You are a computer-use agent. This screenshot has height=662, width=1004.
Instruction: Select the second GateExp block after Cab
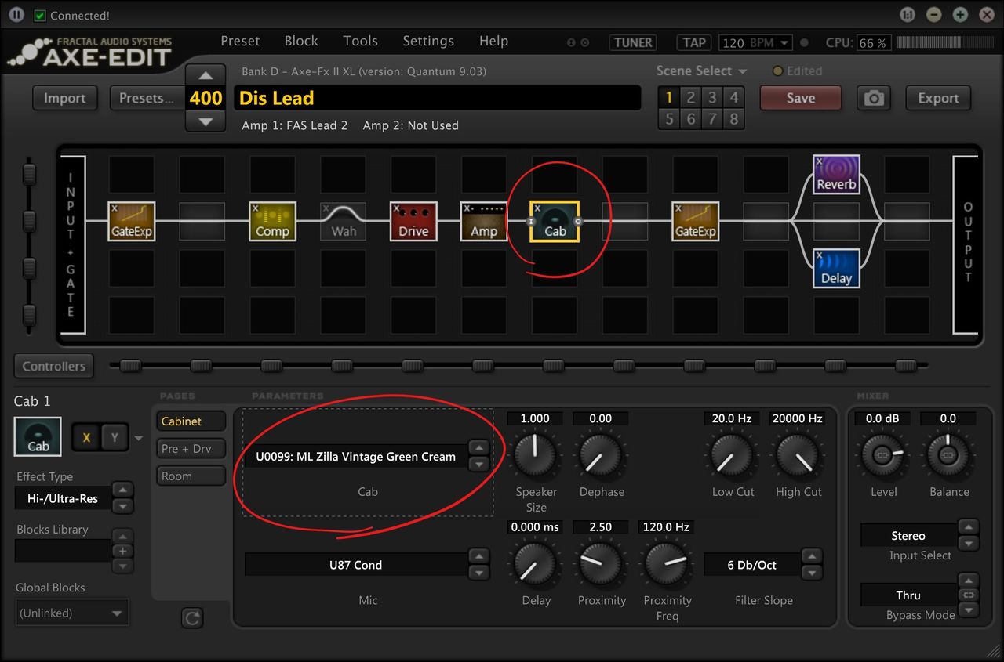tap(696, 221)
